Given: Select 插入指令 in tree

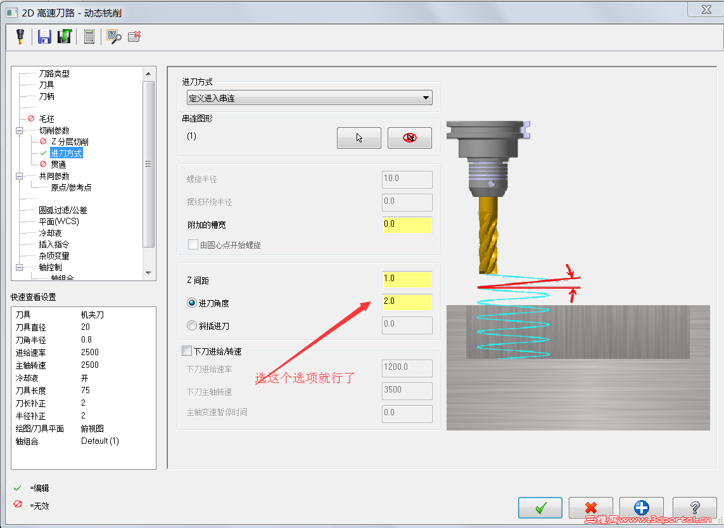Looking at the screenshot, I should click(x=54, y=244).
